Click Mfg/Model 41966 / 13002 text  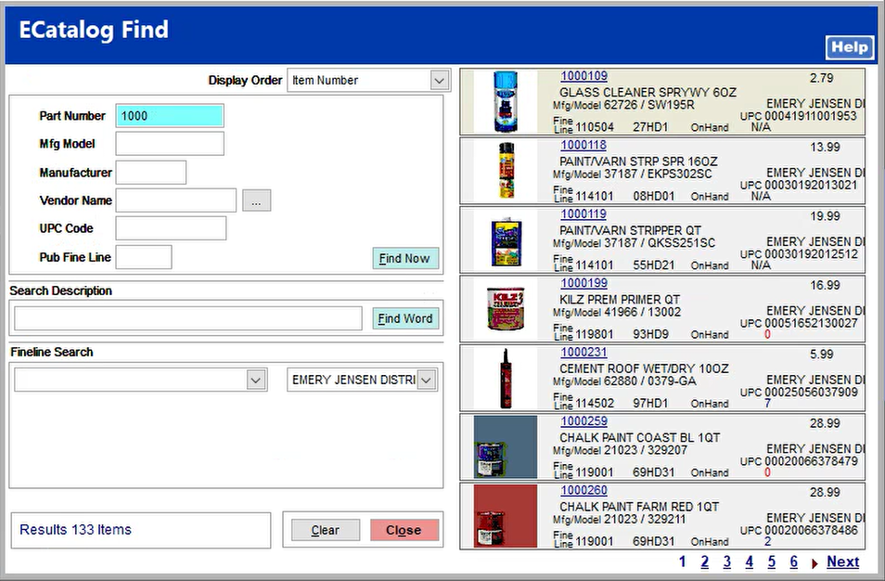[617, 312]
